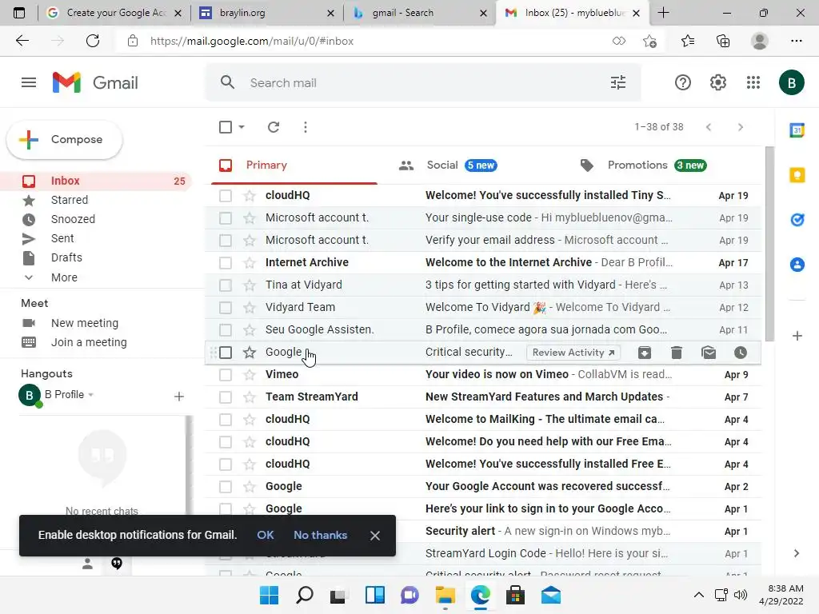Show search options filter icon
The width and height of the screenshot is (819, 614).
(618, 82)
